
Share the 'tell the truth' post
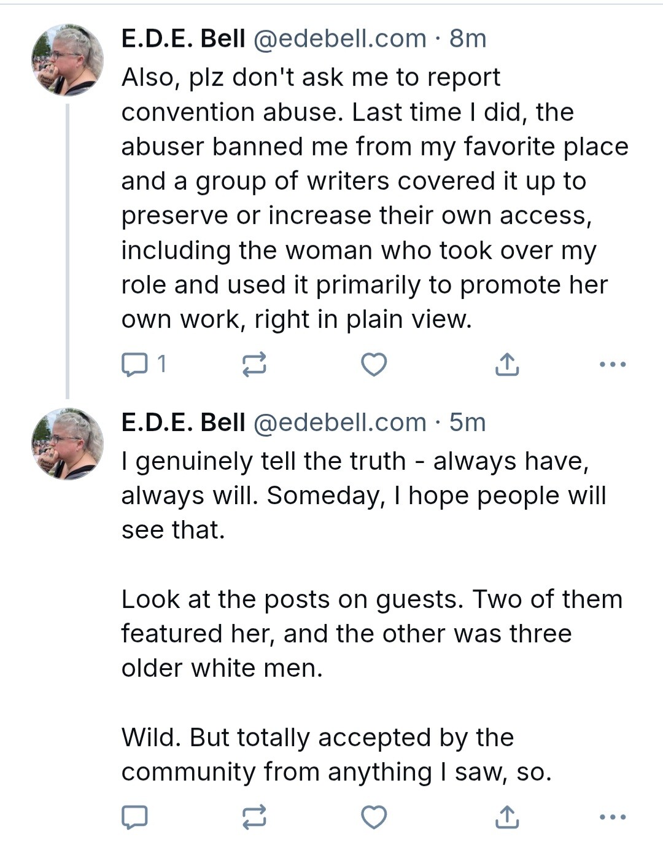point(506,817)
